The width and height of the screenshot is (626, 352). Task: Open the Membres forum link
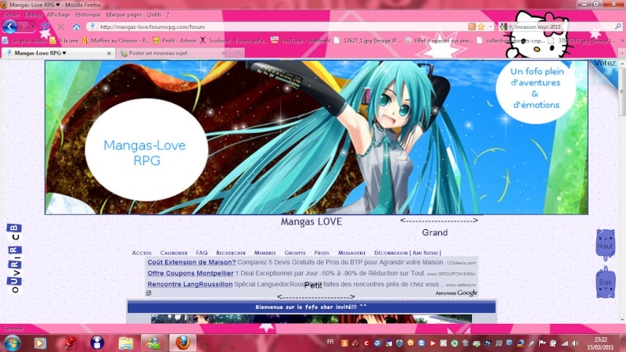265,253
